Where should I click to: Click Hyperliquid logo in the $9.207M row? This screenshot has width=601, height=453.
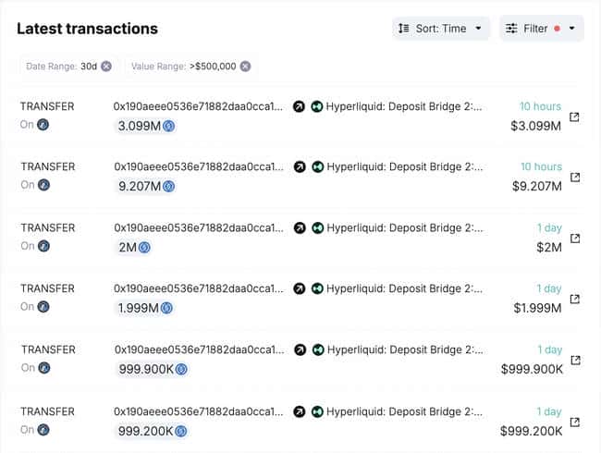pyautogui.click(x=317, y=167)
